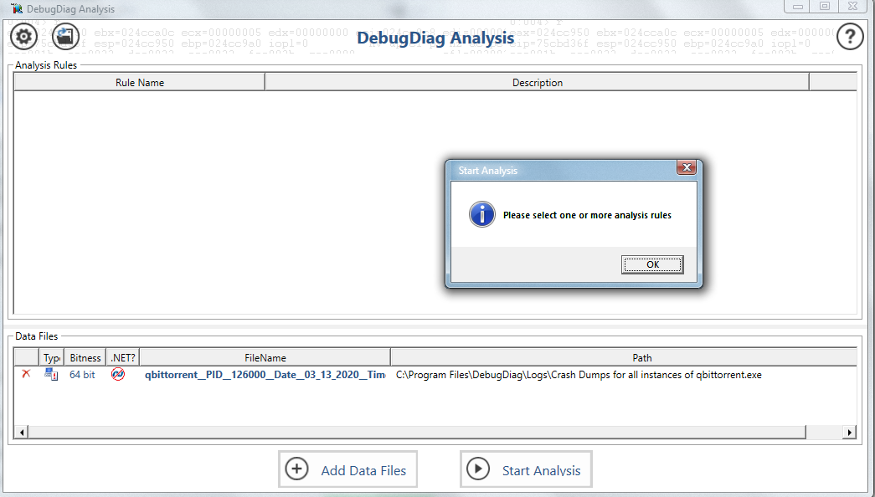The height and width of the screenshot is (497, 875).
Task: Click the FileName column header
Action: point(265,357)
